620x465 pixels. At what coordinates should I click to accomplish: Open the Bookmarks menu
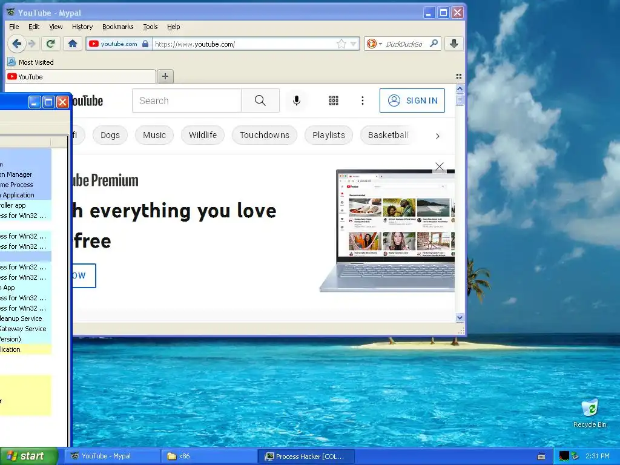118,27
